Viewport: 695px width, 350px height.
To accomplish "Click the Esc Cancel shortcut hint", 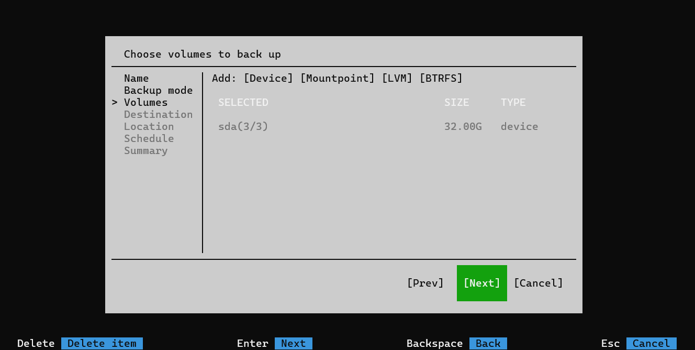I will 651,343.
